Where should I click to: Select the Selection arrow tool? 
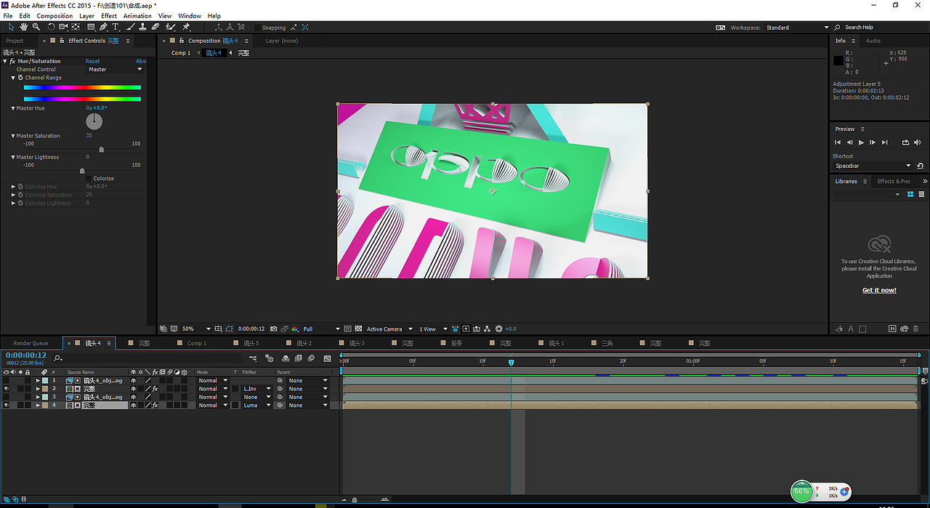pos(11,27)
